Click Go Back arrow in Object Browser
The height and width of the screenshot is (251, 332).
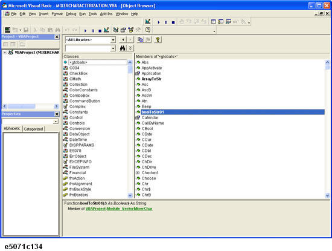123,39
